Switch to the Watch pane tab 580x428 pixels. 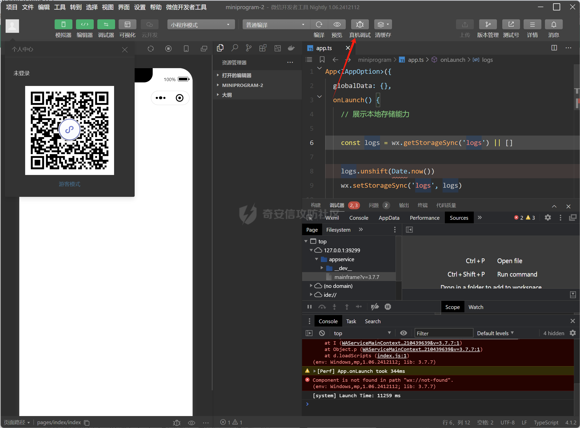coord(476,307)
